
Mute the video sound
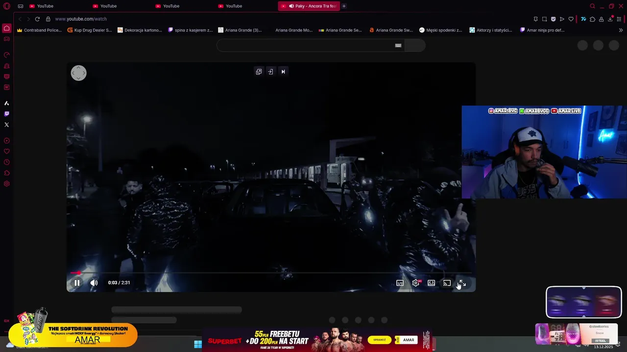(94, 283)
